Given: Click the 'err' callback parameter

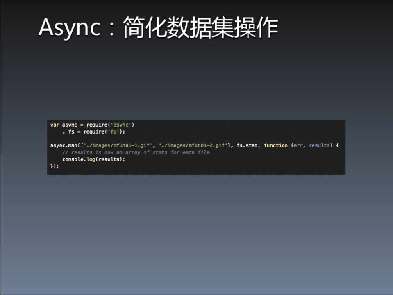Looking at the screenshot, I should click(298, 145).
